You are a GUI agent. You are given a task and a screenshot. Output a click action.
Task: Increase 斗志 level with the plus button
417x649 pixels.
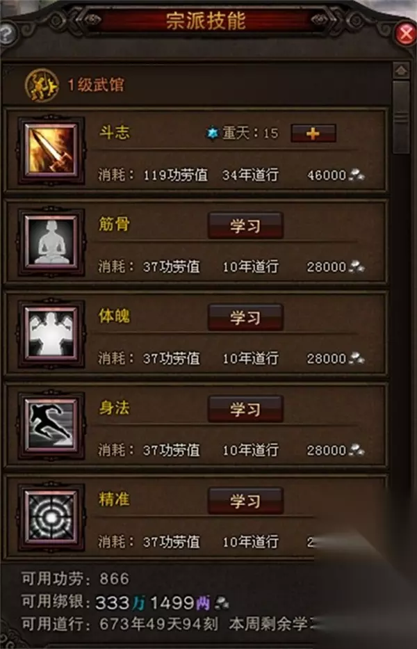pos(313,134)
